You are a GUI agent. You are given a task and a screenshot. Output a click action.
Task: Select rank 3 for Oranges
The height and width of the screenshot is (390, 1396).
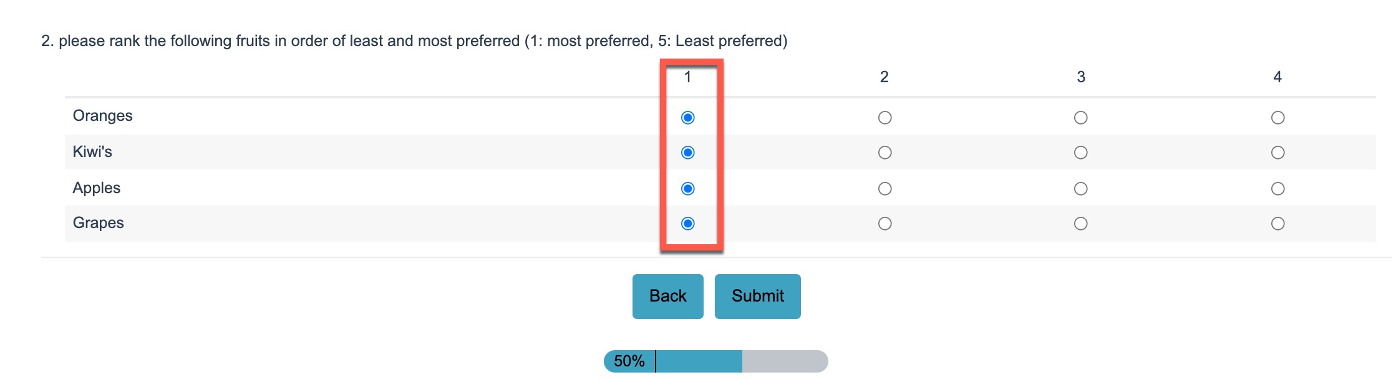pos(1081,118)
